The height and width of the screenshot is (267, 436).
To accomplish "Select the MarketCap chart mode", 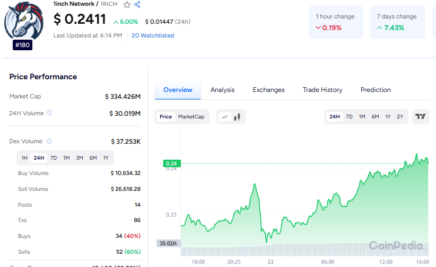I will pos(191,117).
